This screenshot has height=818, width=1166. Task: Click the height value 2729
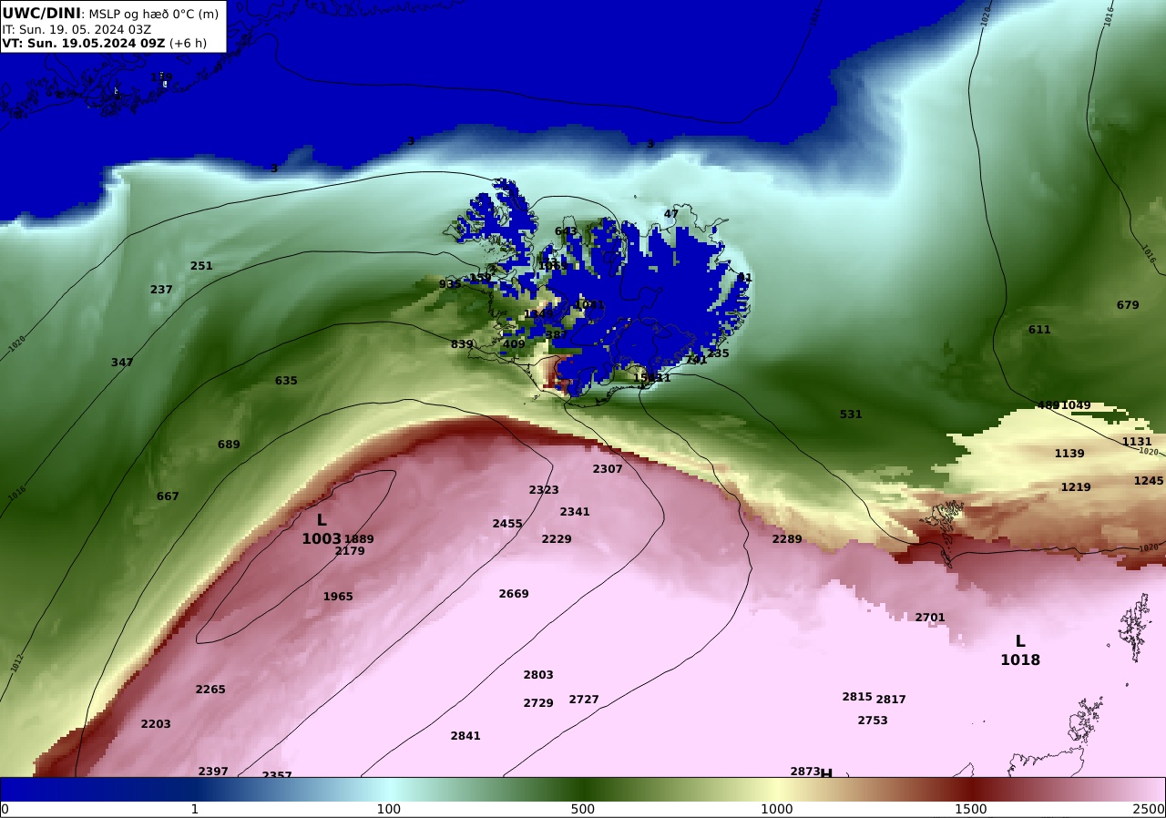coord(538,703)
